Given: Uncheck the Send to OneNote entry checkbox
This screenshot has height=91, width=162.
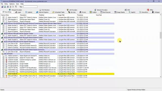Looking at the screenshot, I should [4, 48].
